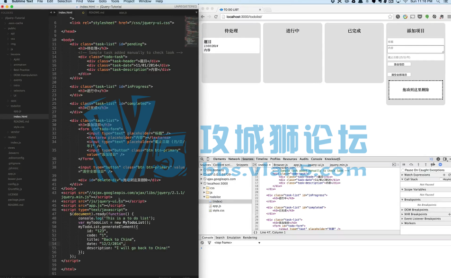Click the DevTools inspect element magnifier icon
The height and width of the screenshot is (278, 451).
pyautogui.click(x=202, y=159)
